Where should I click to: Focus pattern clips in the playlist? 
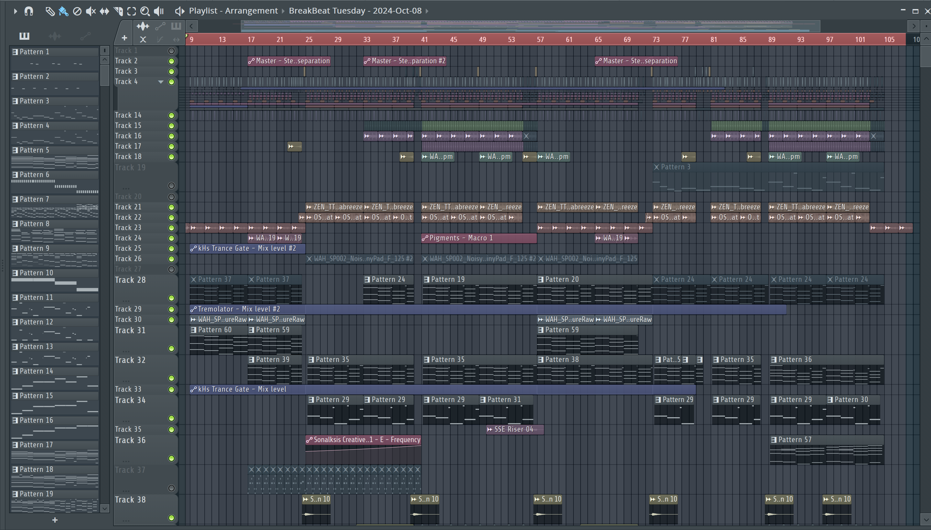[176, 26]
